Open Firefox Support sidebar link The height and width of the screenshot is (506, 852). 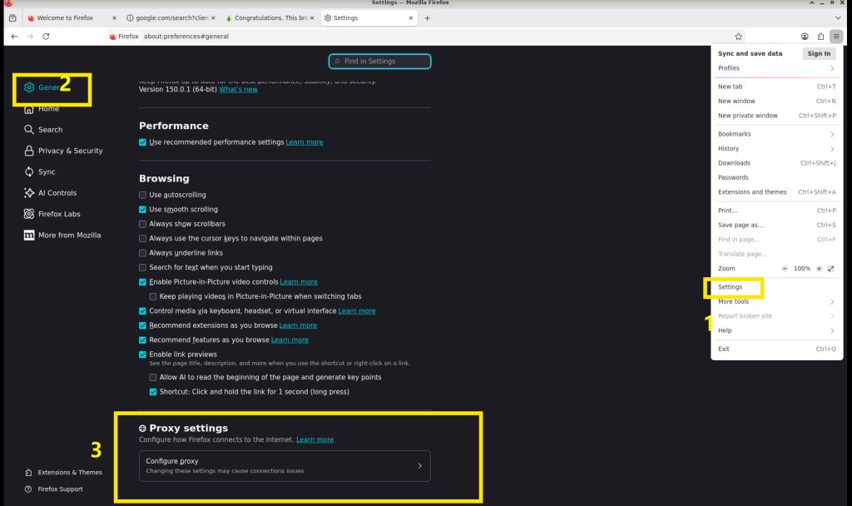[54, 489]
